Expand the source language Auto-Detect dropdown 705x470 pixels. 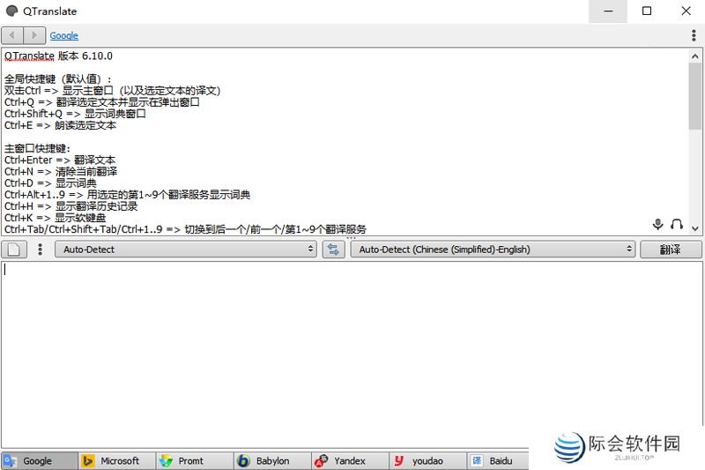[186, 250]
